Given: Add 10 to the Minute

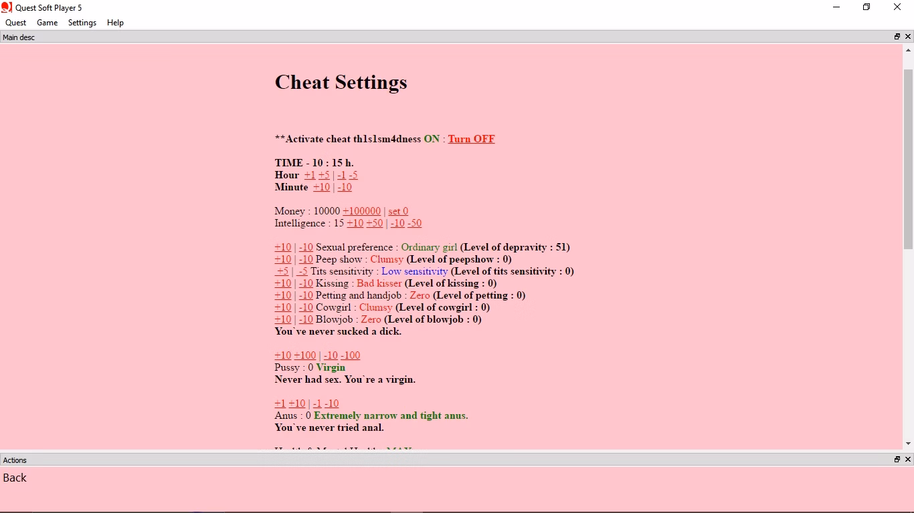Looking at the screenshot, I should pos(322,187).
